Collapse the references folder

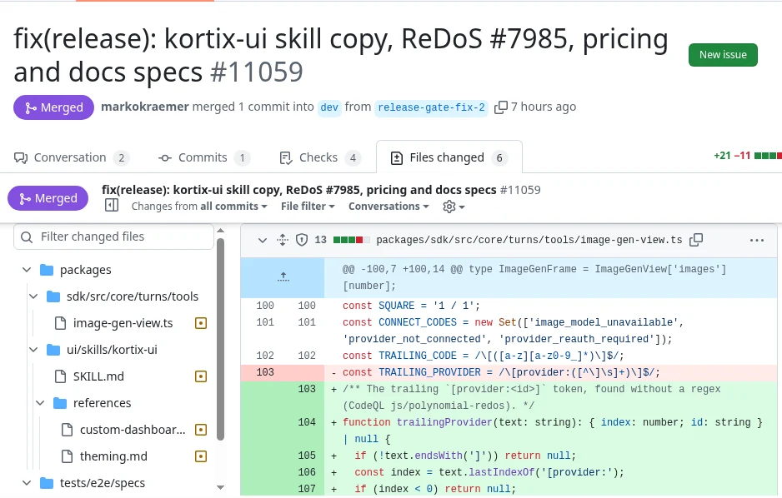tap(40, 403)
